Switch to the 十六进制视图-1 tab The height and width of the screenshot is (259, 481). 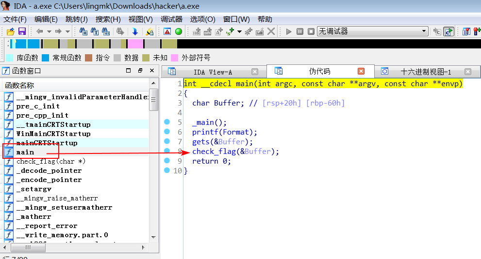click(426, 72)
